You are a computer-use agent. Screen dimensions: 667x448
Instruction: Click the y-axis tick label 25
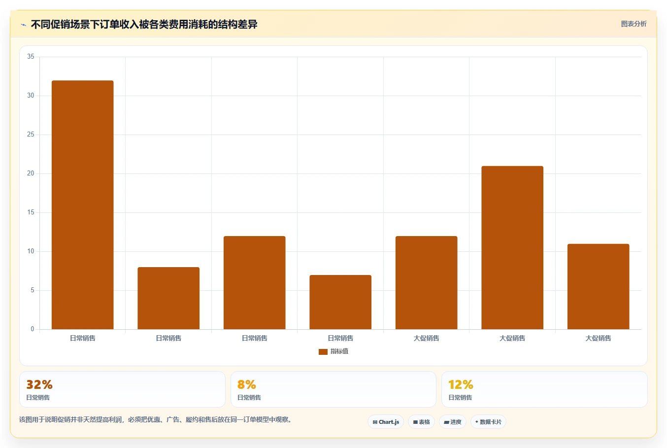point(31,135)
